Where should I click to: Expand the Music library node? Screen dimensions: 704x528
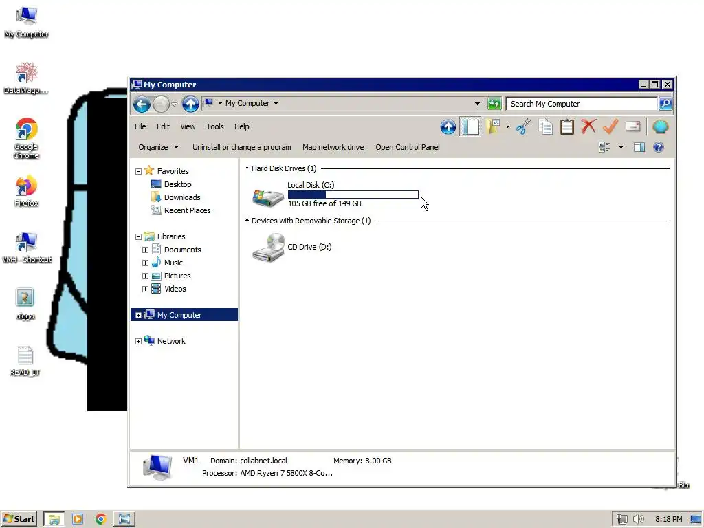click(146, 263)
